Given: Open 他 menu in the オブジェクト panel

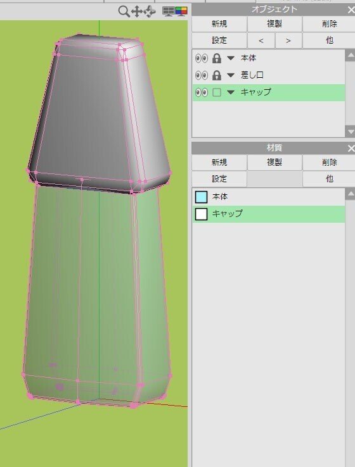Looking at the screenshot, I should tap(329, 40).
